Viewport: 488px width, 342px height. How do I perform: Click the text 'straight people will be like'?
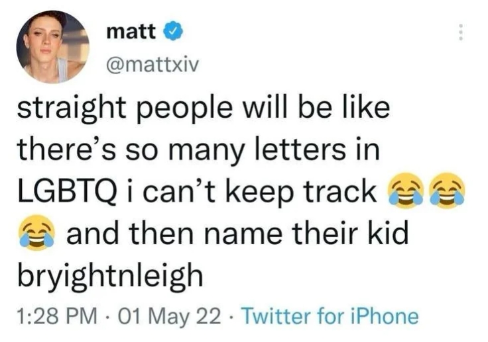[x=204, y=107]
